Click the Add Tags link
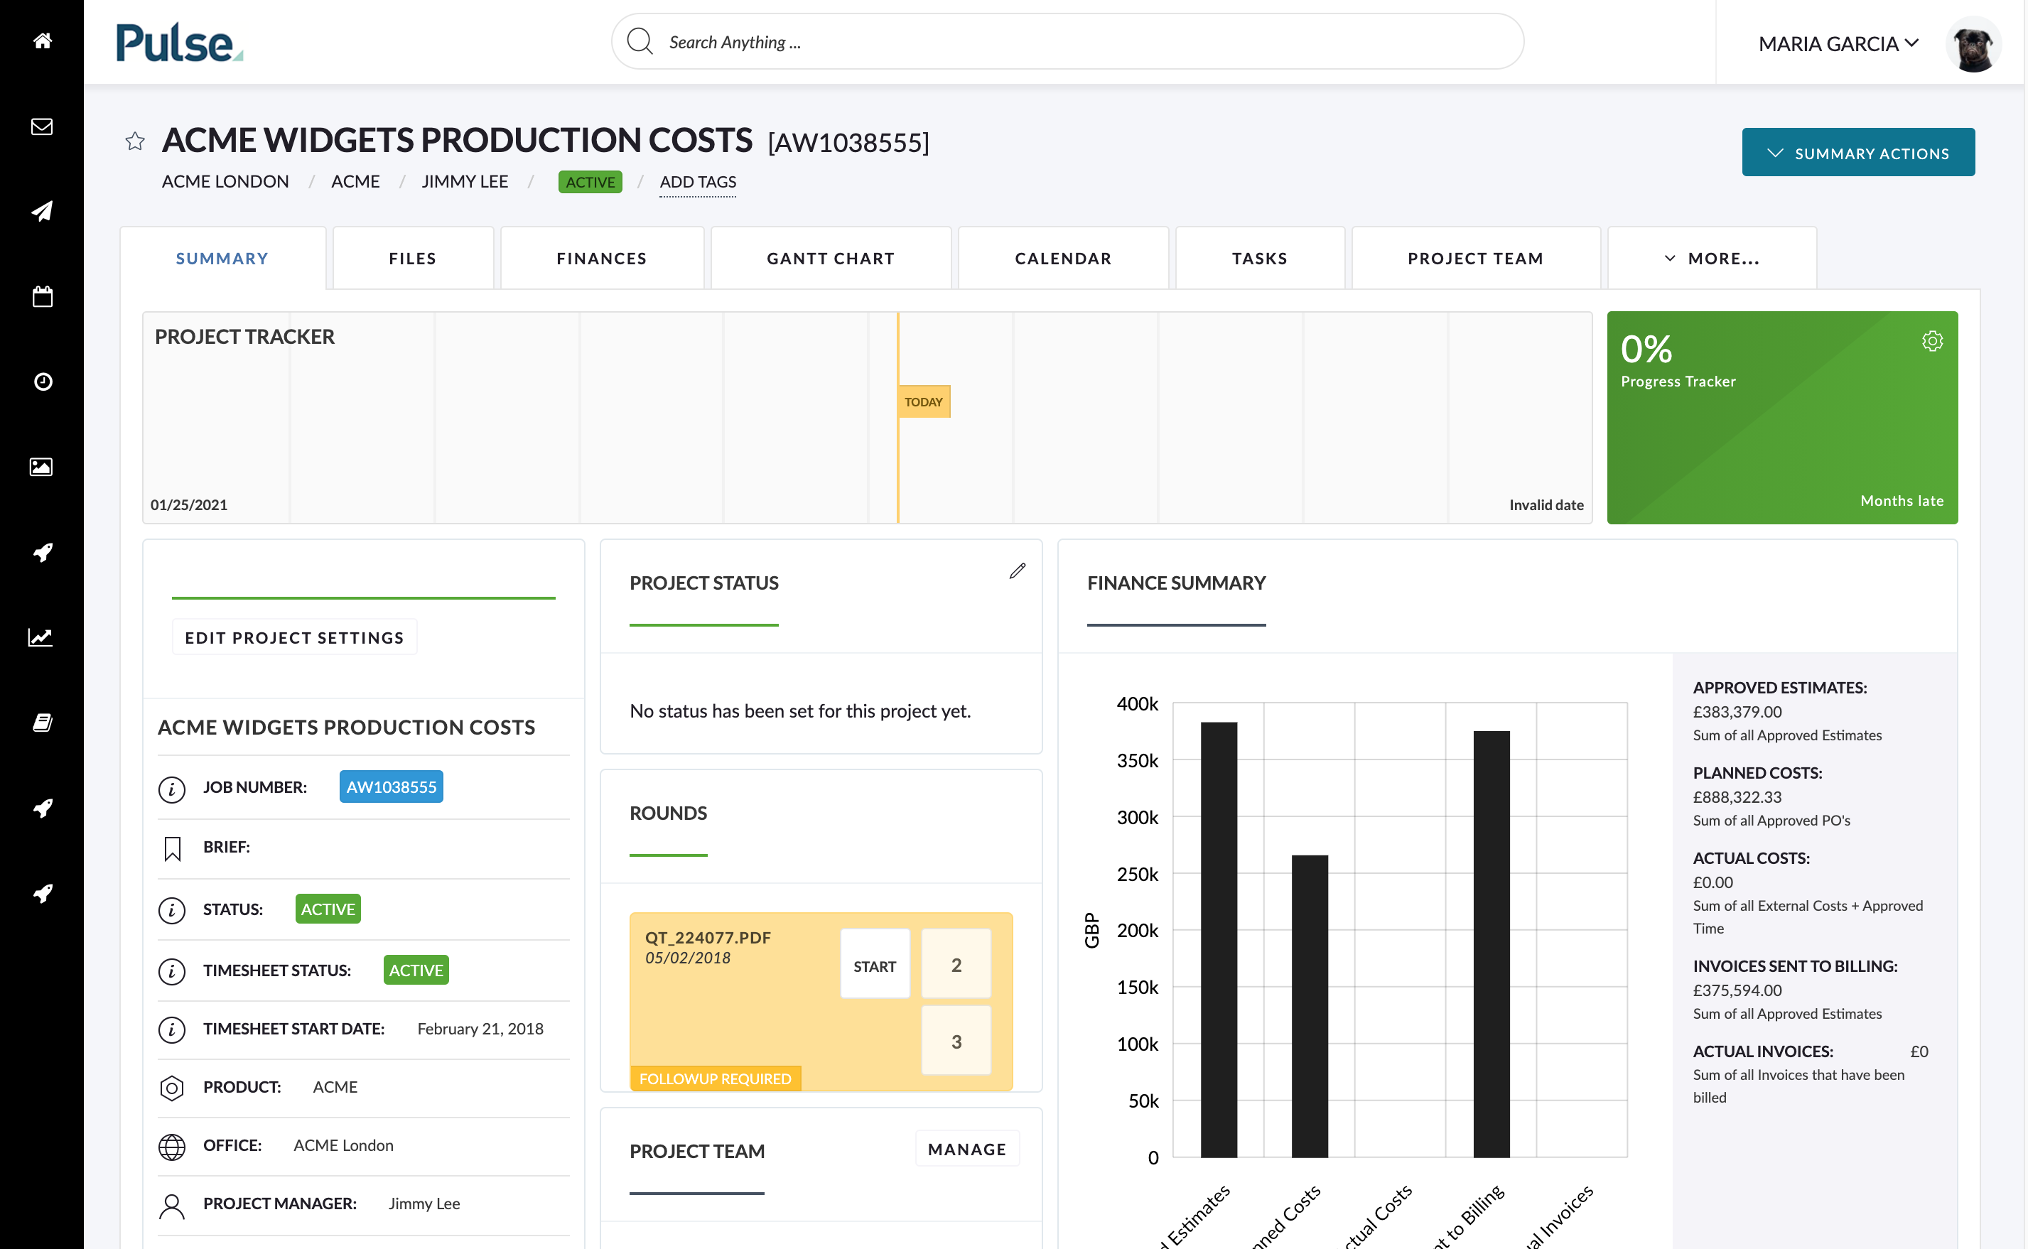This screenshot has height=1249, width=2028. coord(697,182)
